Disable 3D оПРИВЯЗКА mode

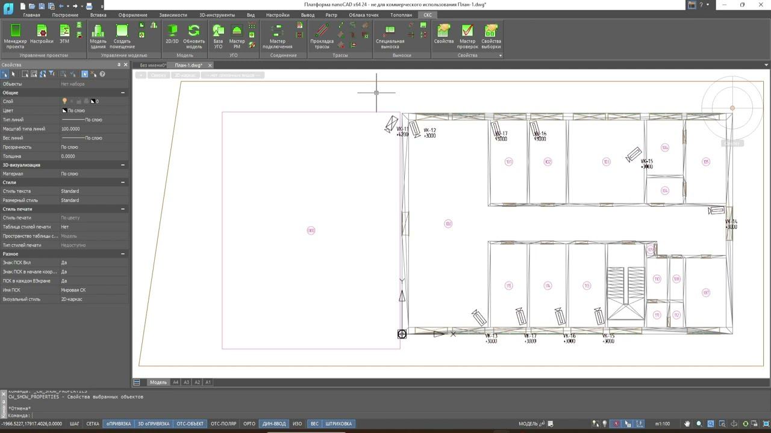(154, 423)
